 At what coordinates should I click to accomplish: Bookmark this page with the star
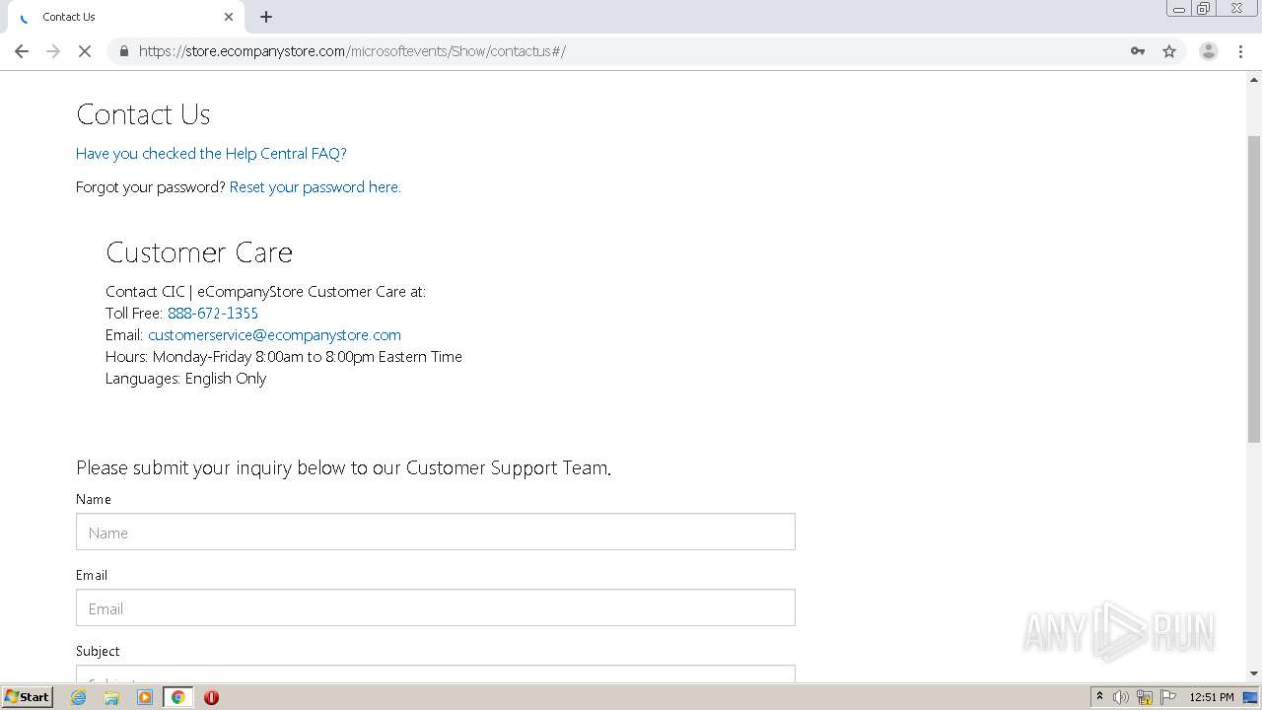(x=1169, y=51)
